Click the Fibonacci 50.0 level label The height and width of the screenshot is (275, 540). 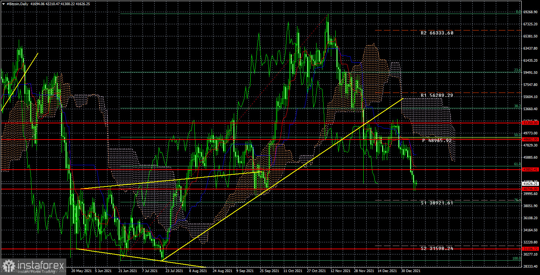click(518, 135)
